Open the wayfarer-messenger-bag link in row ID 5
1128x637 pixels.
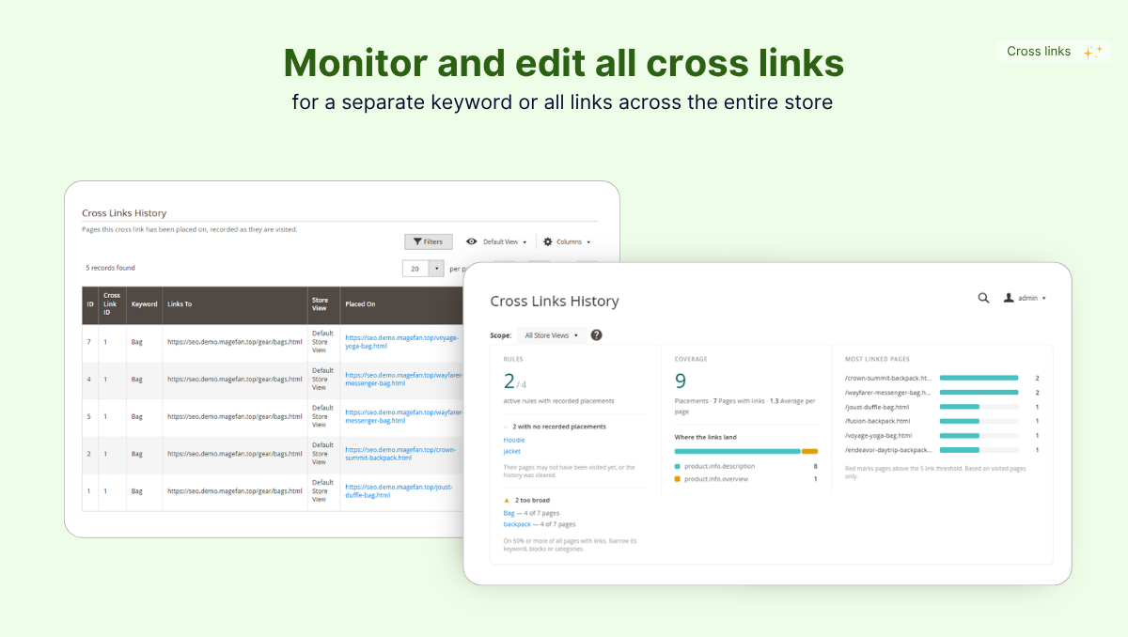click(x=403, y=416)
